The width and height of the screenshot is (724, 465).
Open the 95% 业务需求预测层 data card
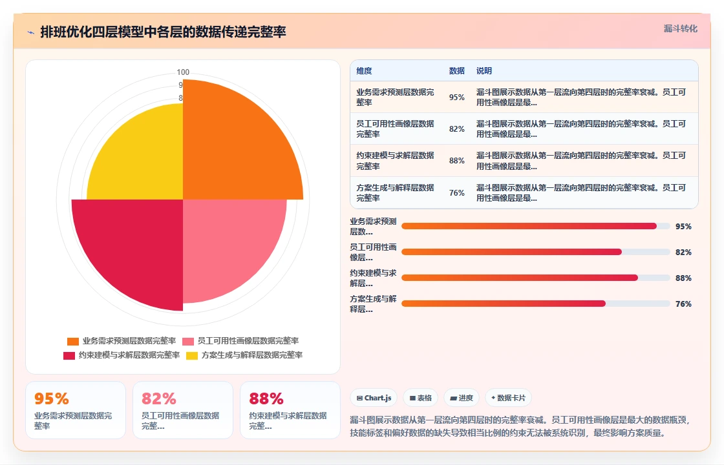(x=76, y=410)
